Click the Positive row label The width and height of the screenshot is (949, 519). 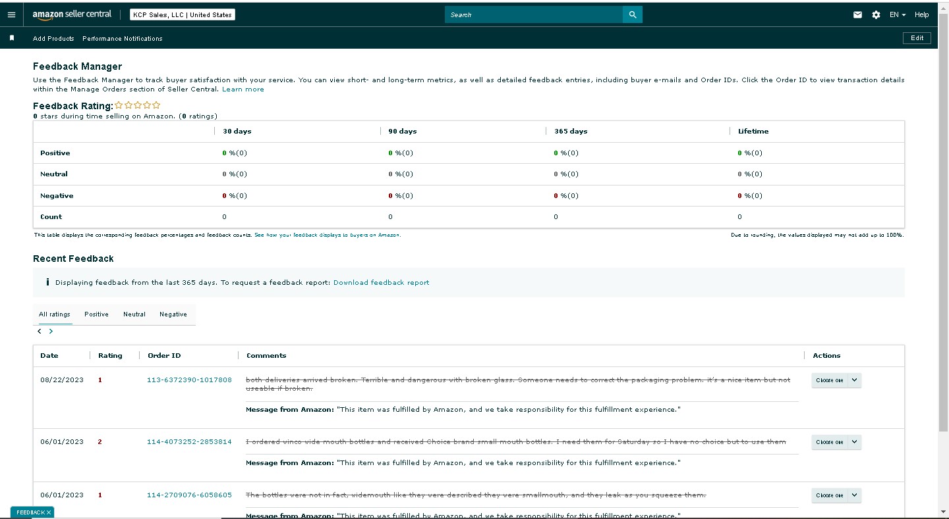(x=55, y=153)
